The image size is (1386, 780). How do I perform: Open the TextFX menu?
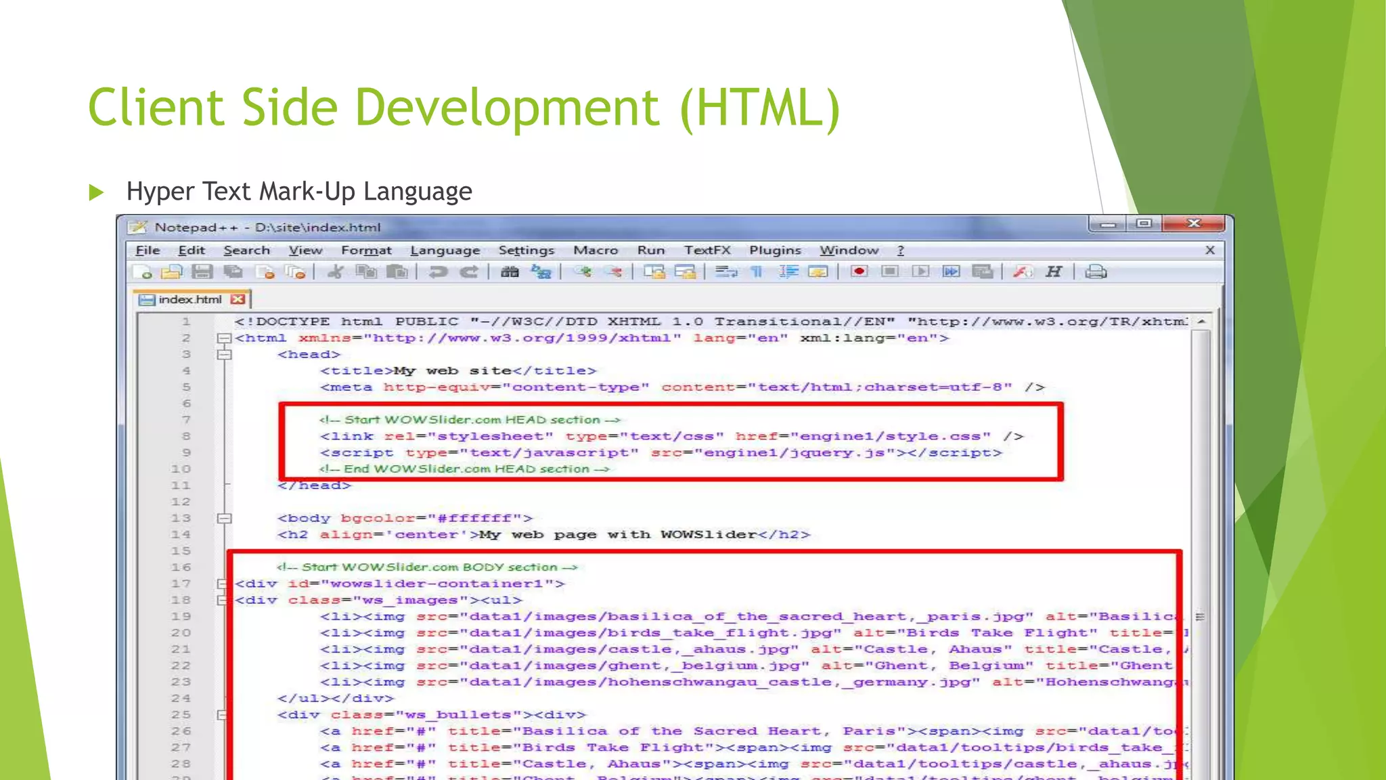tap(707, 251)
